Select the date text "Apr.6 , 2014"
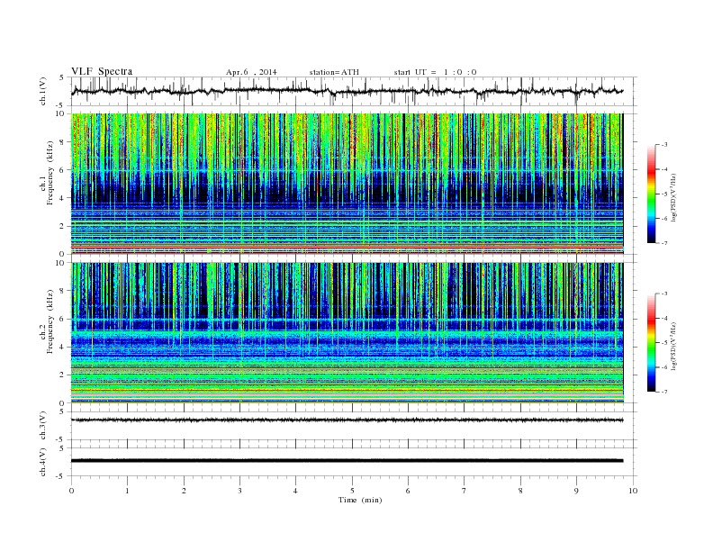713x551 pixels. point(251,72)
